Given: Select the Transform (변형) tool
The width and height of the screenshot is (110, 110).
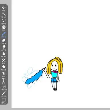Looking at the screenshot, I should coord(4,8).
